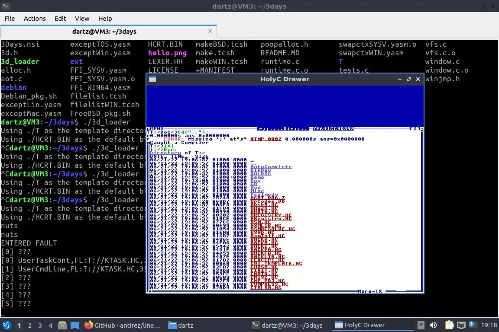Open the application launcher menu in the taskbar

6,325
